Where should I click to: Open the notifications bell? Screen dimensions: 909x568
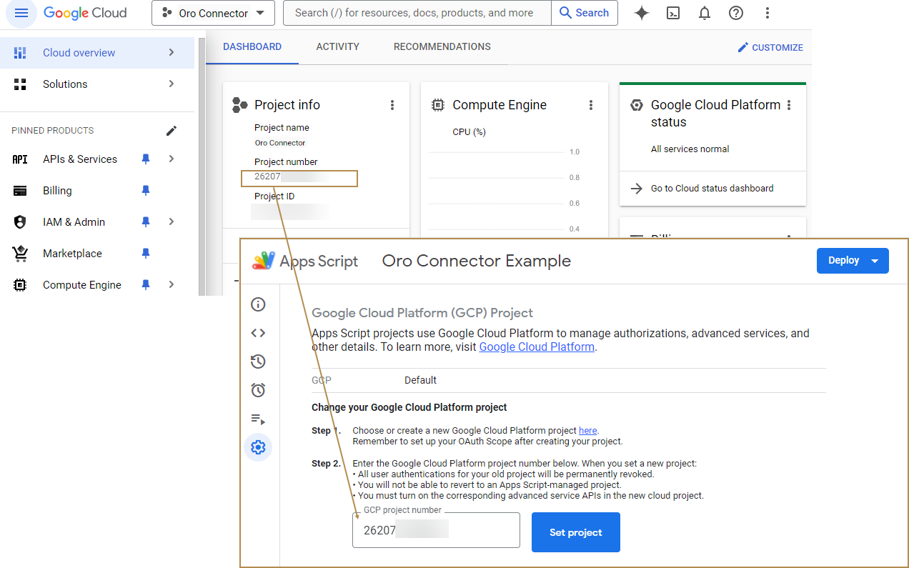tap(705, 13)
